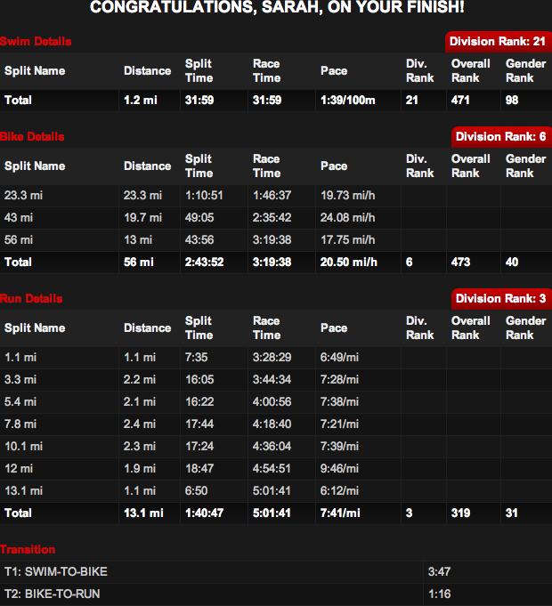Click the Split Name header in Run table
Screen dimensions: 552x606
coord(35,327)
